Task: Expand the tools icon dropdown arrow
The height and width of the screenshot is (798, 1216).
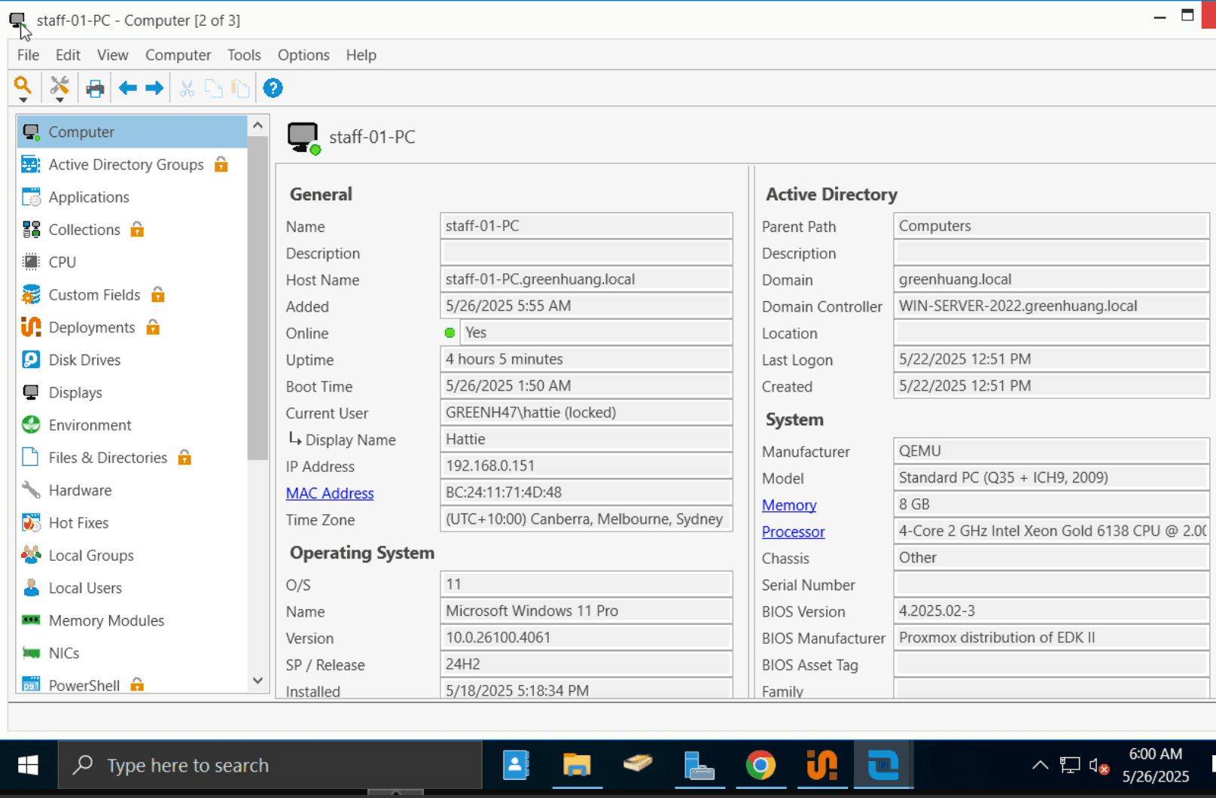Action: click(59, 100)
